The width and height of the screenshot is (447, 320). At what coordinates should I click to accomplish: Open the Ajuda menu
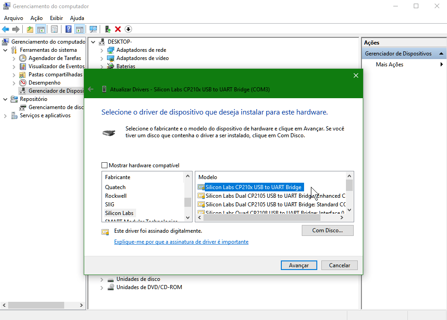[77, 18]
